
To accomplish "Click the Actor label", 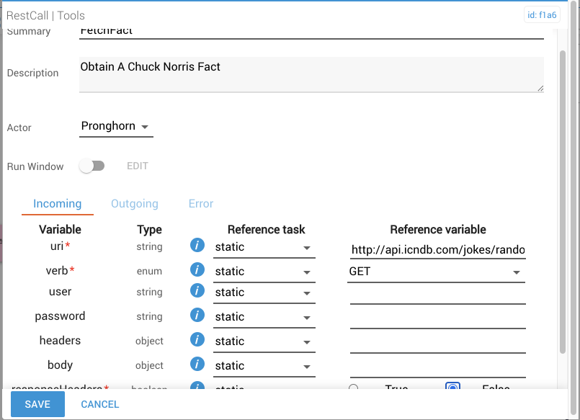I will click(x=19, y=128).
